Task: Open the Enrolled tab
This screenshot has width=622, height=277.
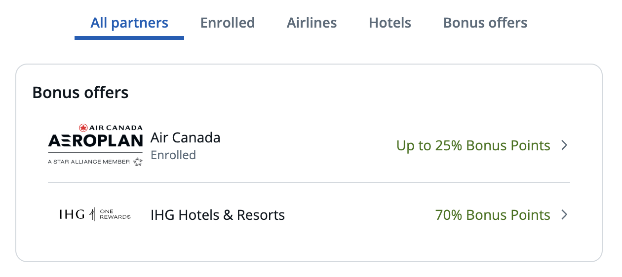Action: point(228,23)
